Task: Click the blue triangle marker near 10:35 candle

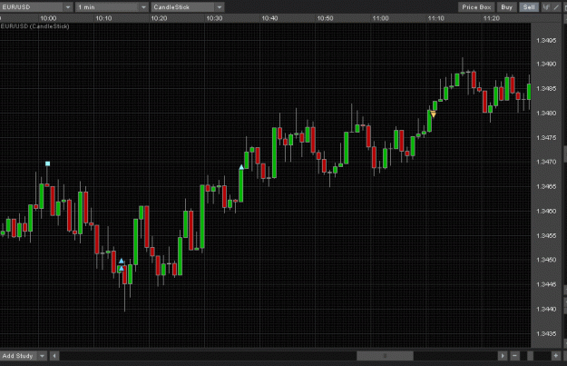Action: point(241,167)
